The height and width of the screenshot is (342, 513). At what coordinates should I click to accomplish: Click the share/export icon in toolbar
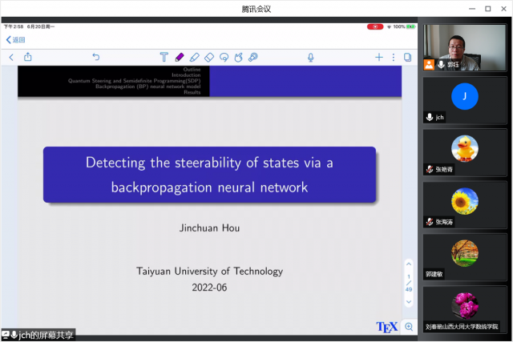click(28, 57)
